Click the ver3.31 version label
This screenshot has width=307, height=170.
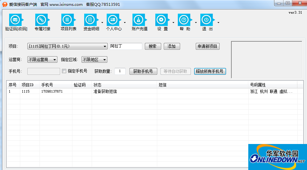click(x=295, y=12)
